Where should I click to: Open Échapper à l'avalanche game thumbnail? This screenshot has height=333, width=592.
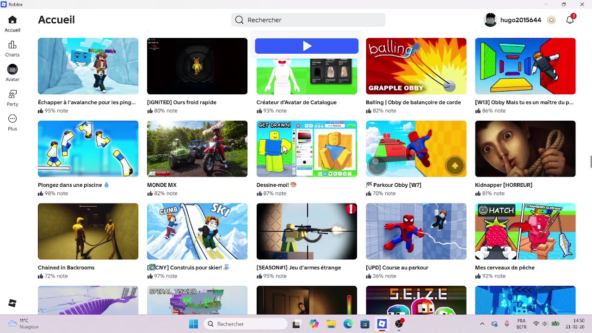pos(88,66)
